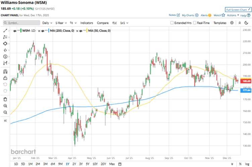
Task: Select the trend line drawing tool
Action: pos(5,30)
